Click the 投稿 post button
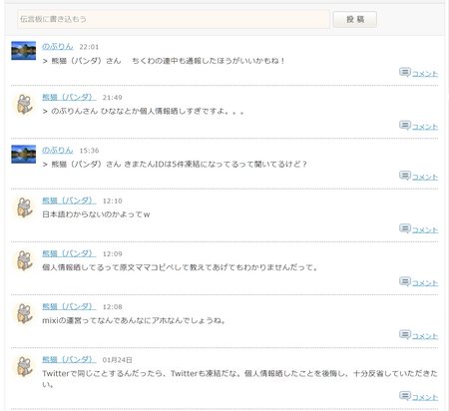Screen dimensions: 449x411 click(x=355, y=19)
